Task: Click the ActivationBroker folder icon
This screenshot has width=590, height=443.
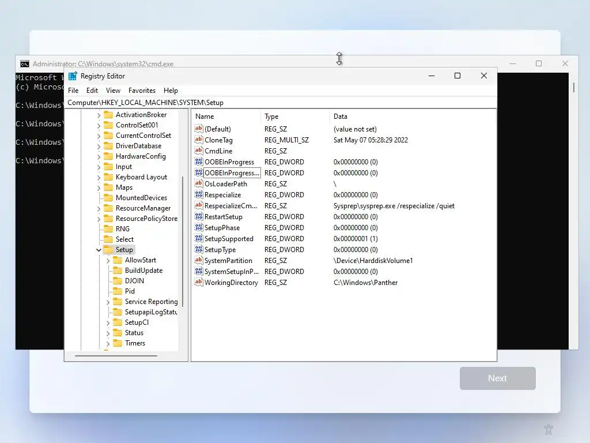Action: coord(108,115)
